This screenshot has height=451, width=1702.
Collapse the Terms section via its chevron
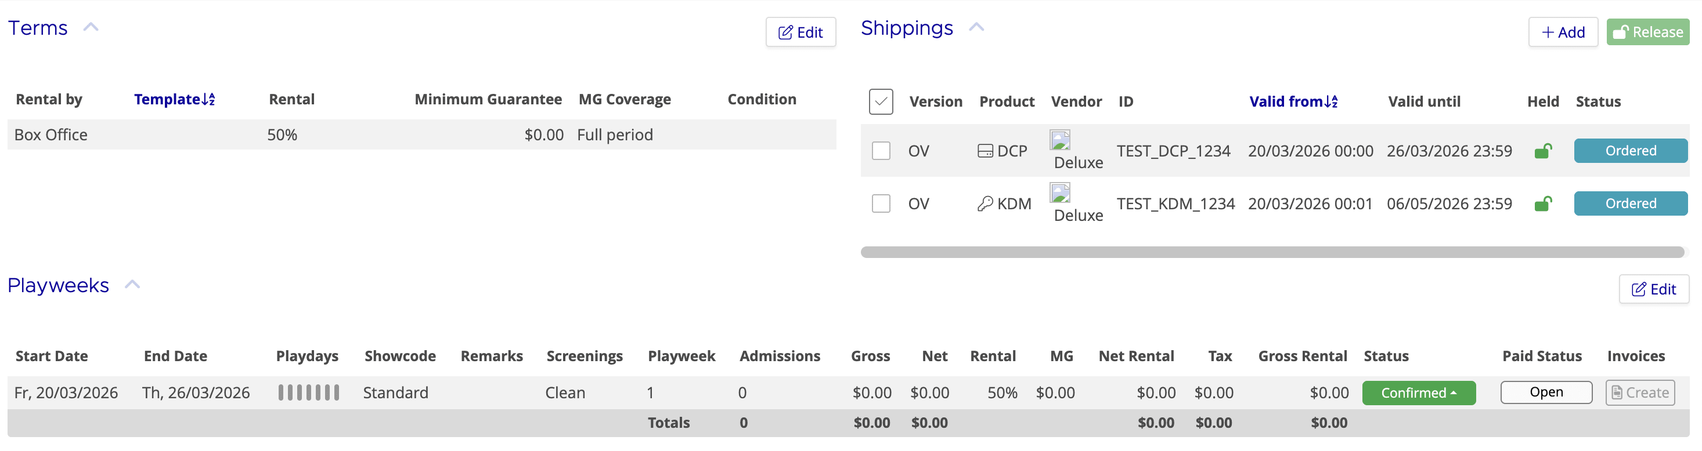[x=92, y=27]
